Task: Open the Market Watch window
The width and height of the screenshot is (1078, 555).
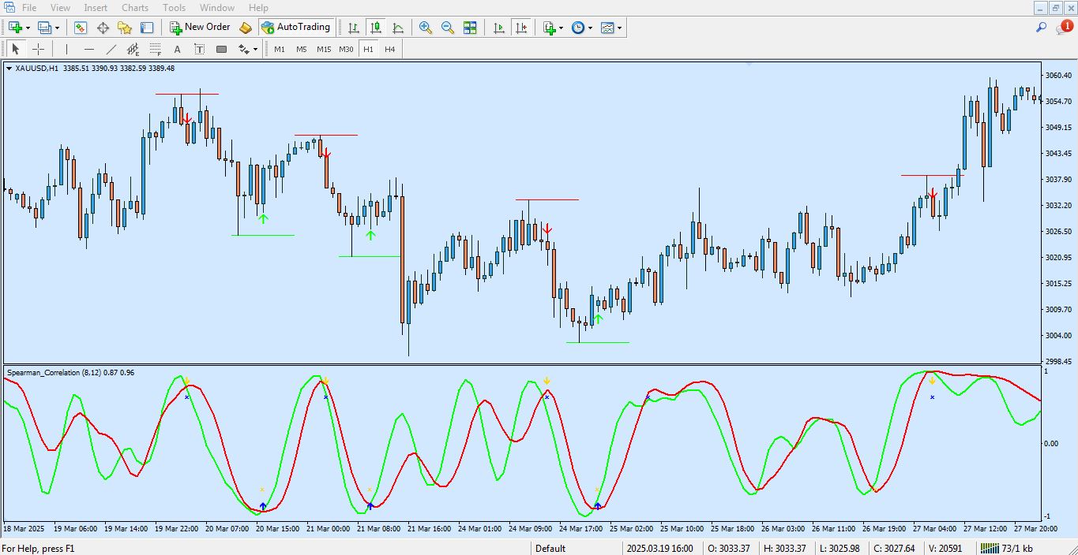Action: 80,28
